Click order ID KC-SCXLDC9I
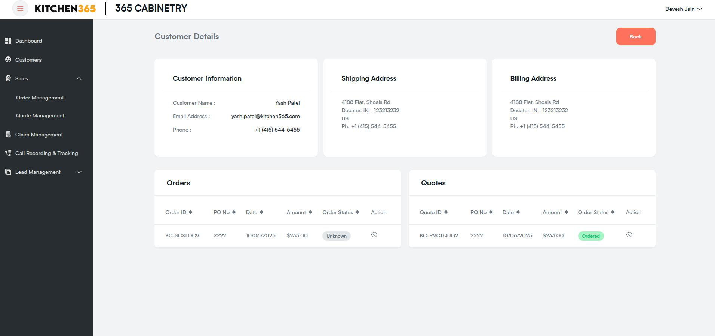 [x=183, y=235]
